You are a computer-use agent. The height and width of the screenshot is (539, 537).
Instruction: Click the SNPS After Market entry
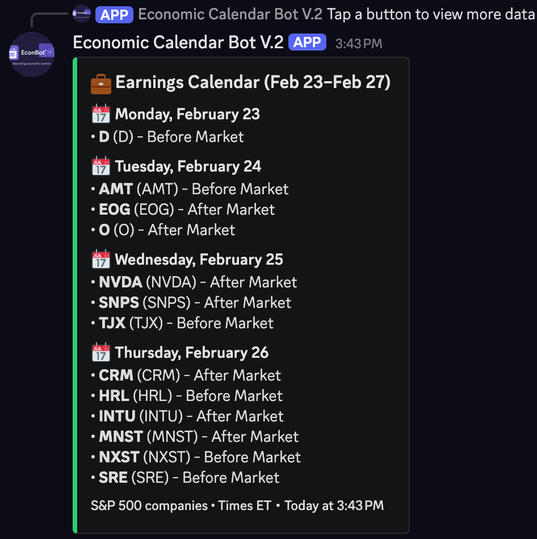(190, 302)
